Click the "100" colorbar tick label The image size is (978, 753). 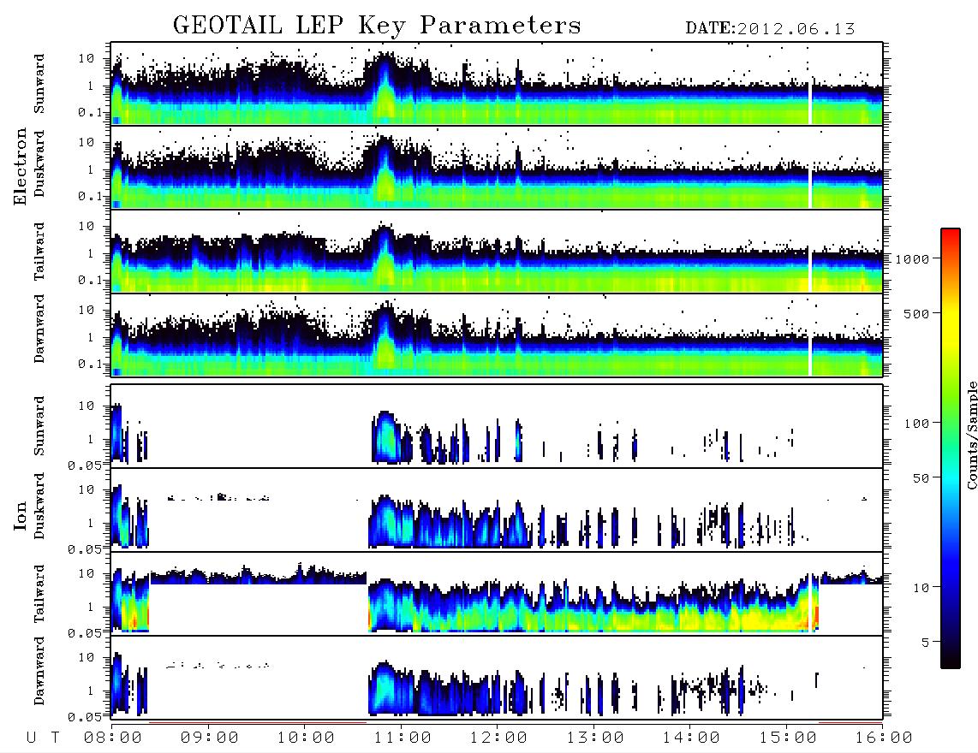pos(916,424)
